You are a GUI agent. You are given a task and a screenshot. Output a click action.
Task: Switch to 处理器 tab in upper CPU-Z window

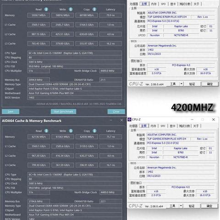(x=134, y=4)
